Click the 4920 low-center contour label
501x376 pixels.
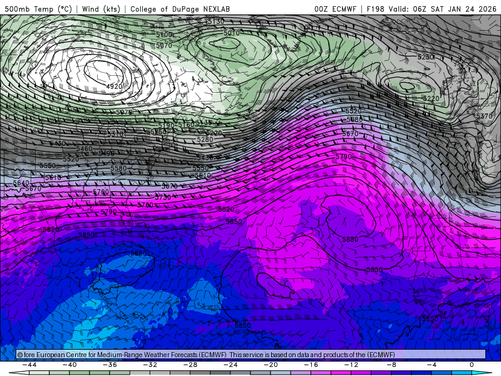(115, 86)
